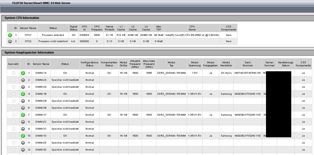The height and width of the screenshot is (155, 314).
Task: Click the green status icon of DIMM-1C
Action: (x=23, y=115)
